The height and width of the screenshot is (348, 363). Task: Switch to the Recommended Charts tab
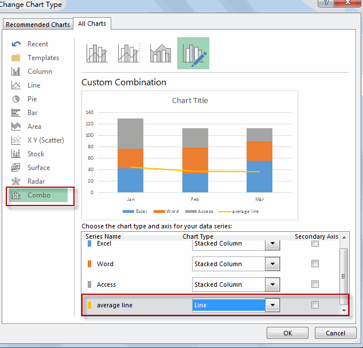point(38,25)
